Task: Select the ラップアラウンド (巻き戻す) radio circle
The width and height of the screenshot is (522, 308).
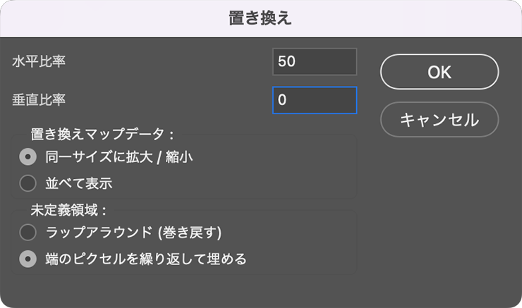Action: tap(28, 232)
